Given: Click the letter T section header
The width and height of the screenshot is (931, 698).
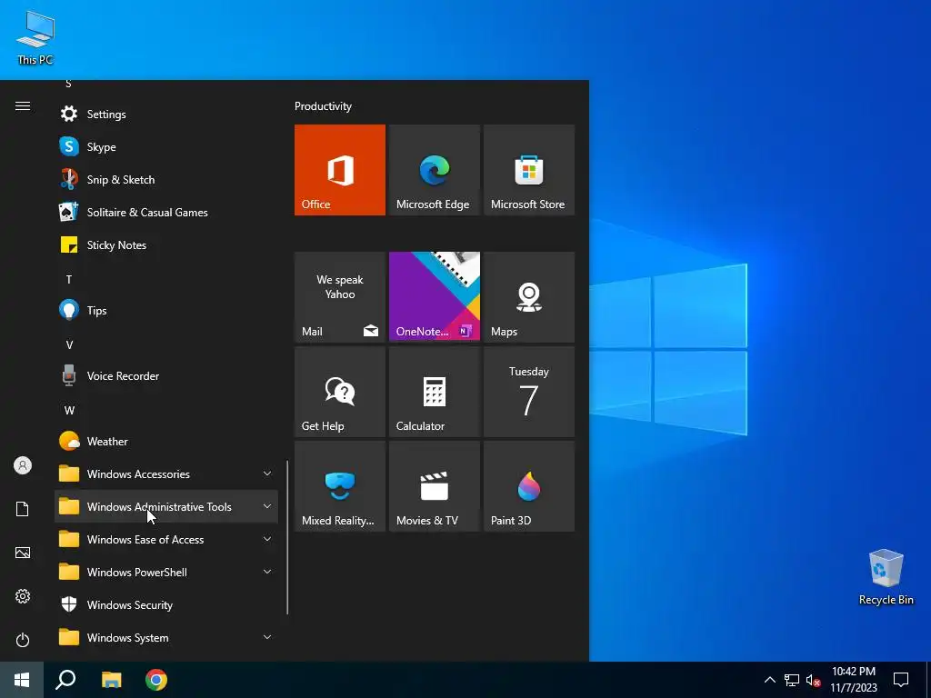Looking at the screenshot, I should [x=69, y=279].
